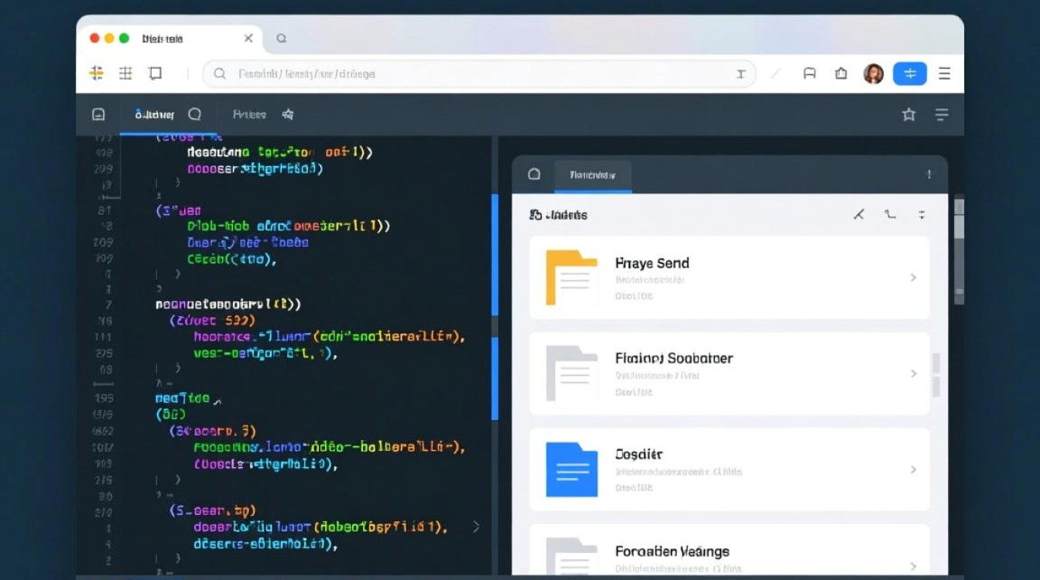Click the star icon in the dark toolbar
Image resolution: width=1040 pixels, height=580 pixels.
click(x=908, y=114)
